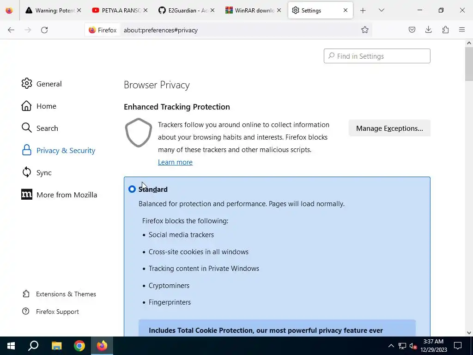Click the Home house icon
Image resolution: width=473 pixels, height=355 pixels.
click(26, 106)
